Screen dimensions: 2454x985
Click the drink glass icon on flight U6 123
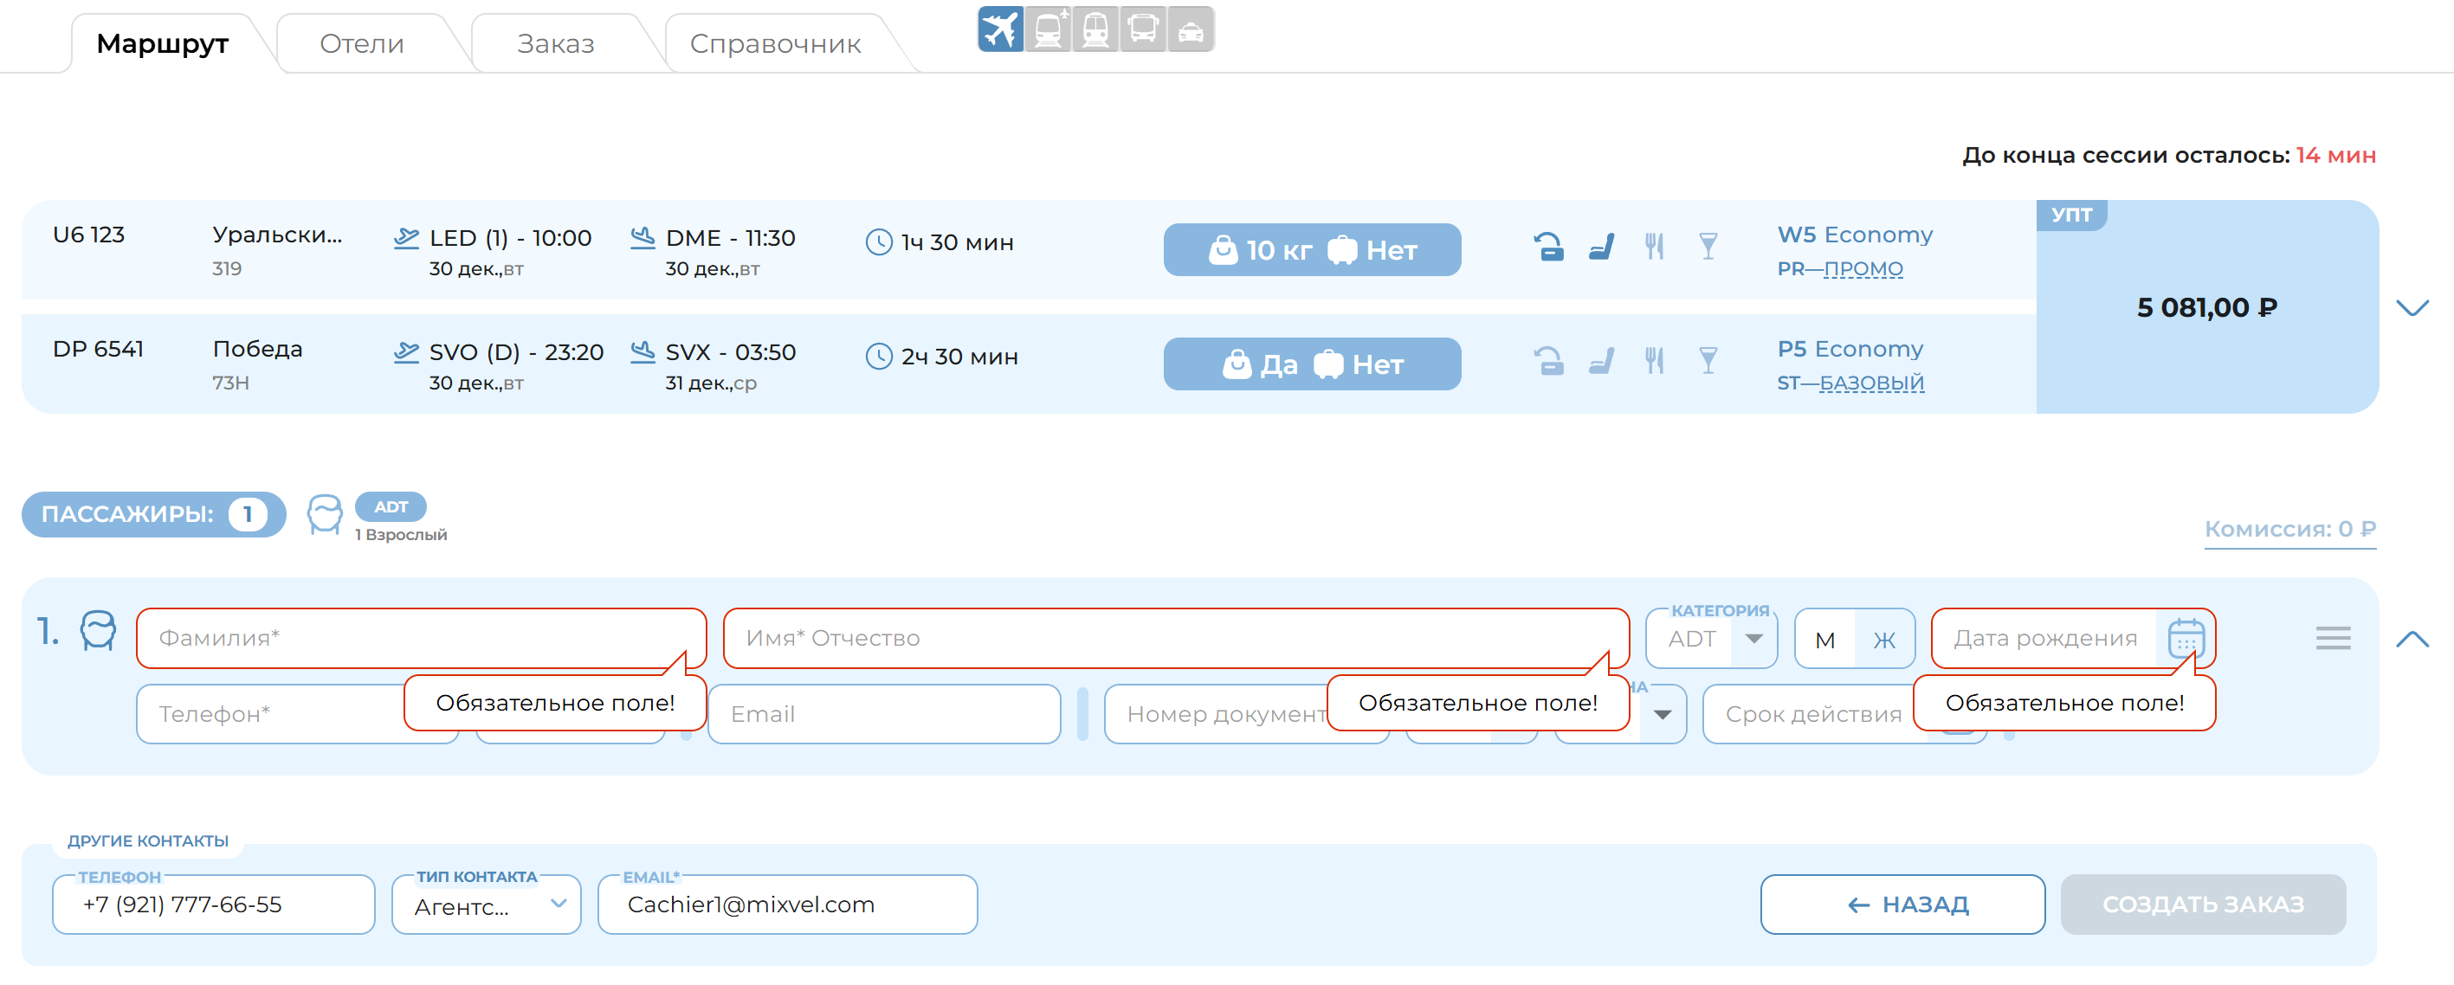pos(1708,246)
